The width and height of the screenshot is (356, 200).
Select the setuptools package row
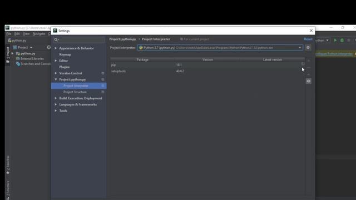207,71
